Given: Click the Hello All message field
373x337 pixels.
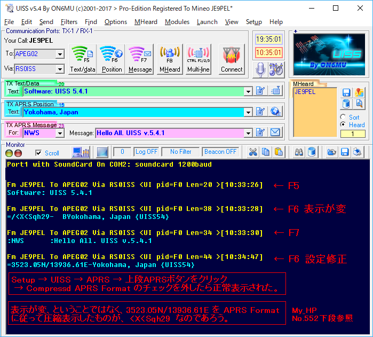Looking at the screenshot, I should [170, 133].
